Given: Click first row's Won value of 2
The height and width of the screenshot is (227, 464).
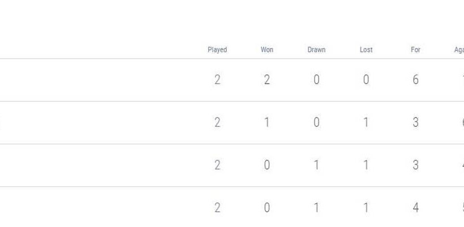Looking at the screenshot, I should coord(267,80).
